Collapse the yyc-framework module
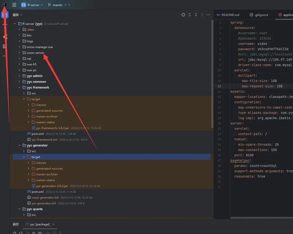The height and width of the screenshot is (234, 293). pos(20,88)
